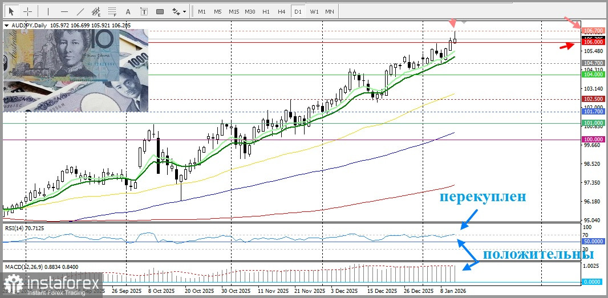Click the 21 Nov 2025 date label
608x298 pixels.
(310, 291)
